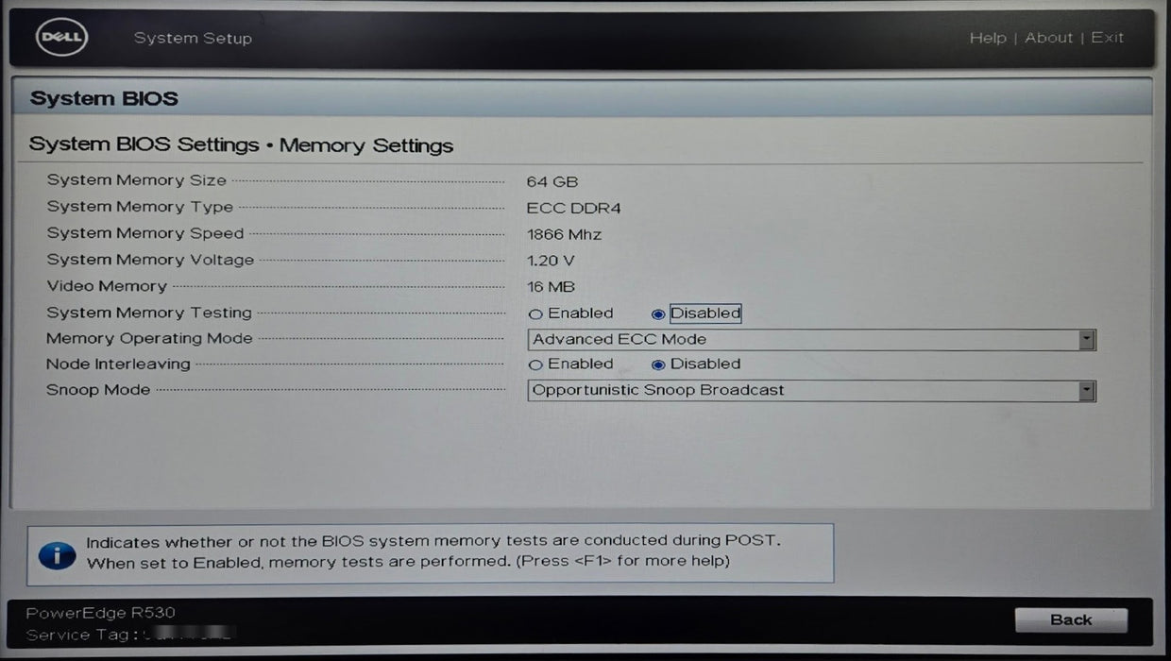
Task: Click the Video Memory label
Action: (x=107, y=286)
